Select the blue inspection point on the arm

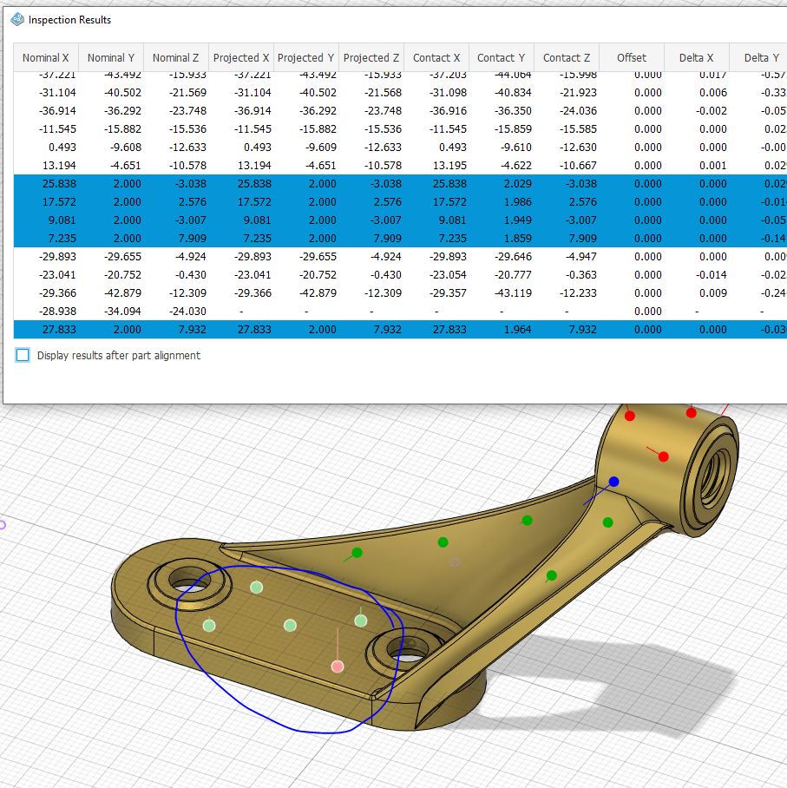point(616,482)
